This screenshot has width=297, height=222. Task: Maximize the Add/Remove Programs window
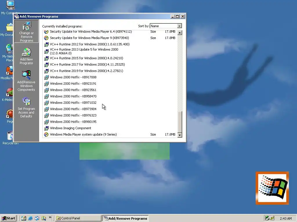click(x=177, y=16)
